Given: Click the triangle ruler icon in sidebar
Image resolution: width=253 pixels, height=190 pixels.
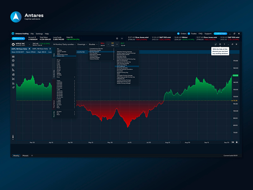Looking at the screenshot, I should pyautogui.click(x=13, y=70).
